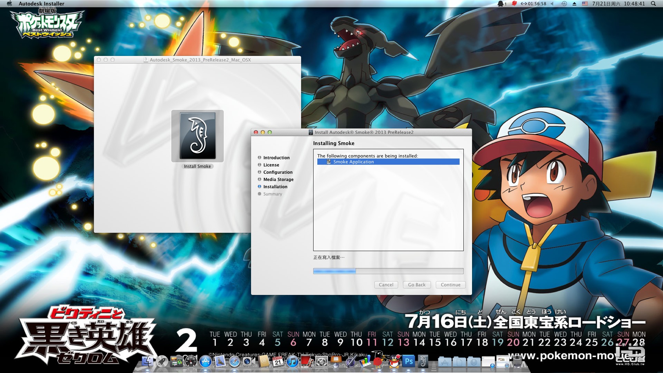Open Spotlight search magnifier

click(653, 3)
